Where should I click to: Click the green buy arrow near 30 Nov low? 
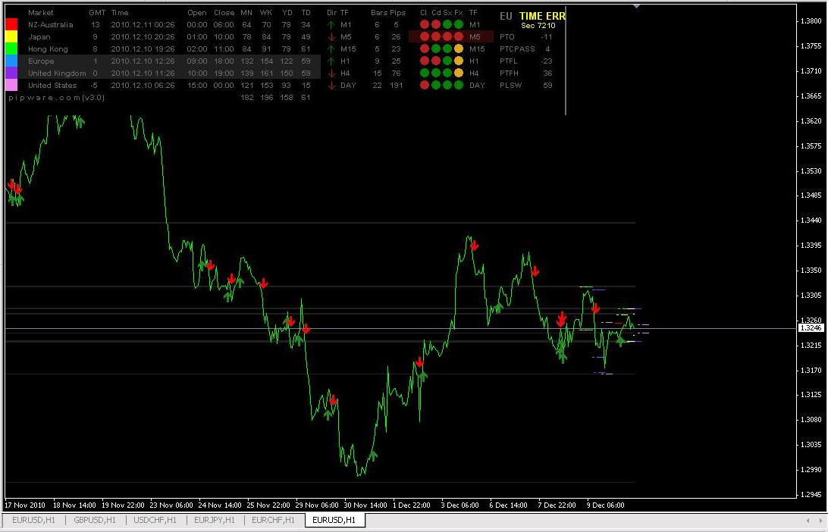[373, 455]
